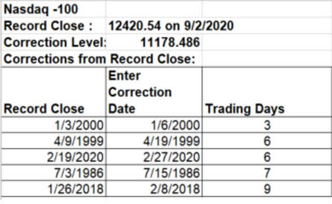The height and width of the screenshot is (204, 332).
Task: Select the 4/19/1999 correction date cell
Action: (x=154, y=141)
